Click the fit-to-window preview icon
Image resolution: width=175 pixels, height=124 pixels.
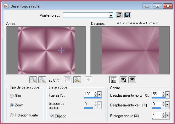68,80
